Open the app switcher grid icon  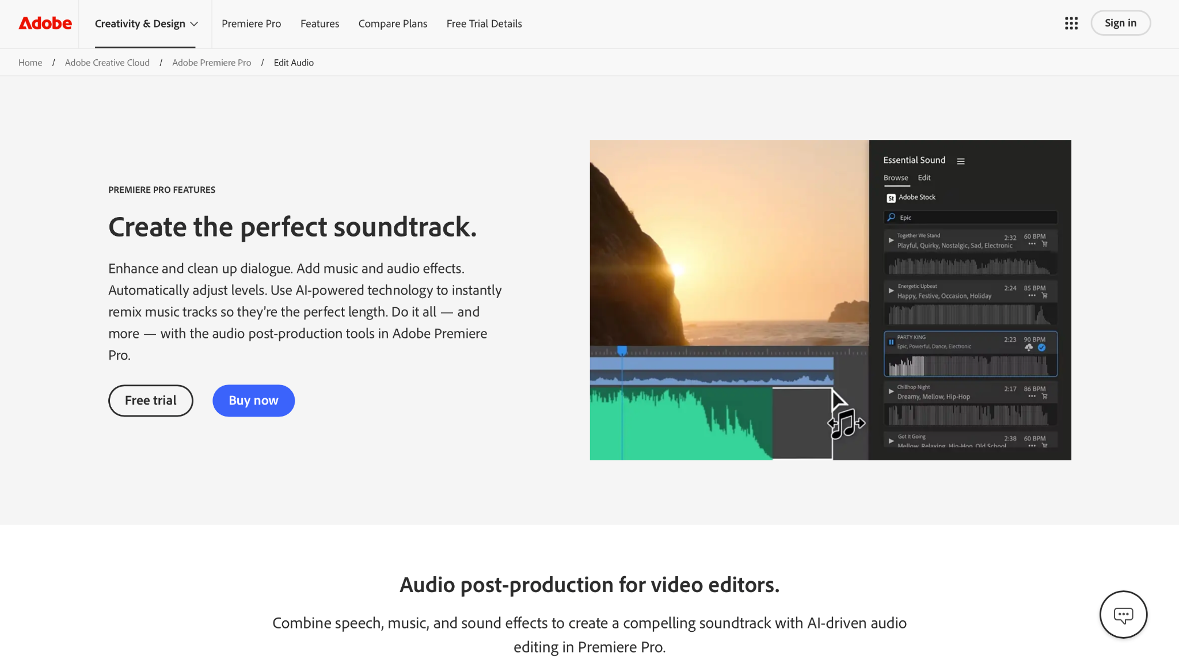pos(1071,24)
